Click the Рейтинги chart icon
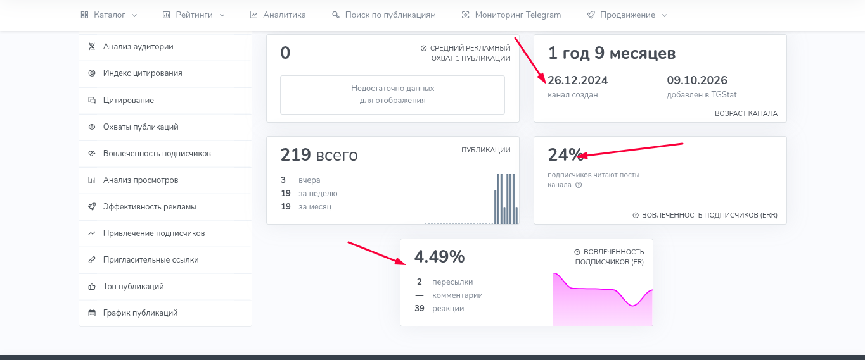 (166, 15)
